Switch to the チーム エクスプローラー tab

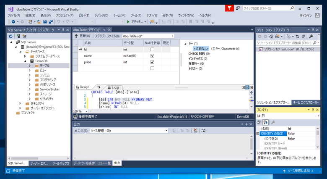pos(306,103)
